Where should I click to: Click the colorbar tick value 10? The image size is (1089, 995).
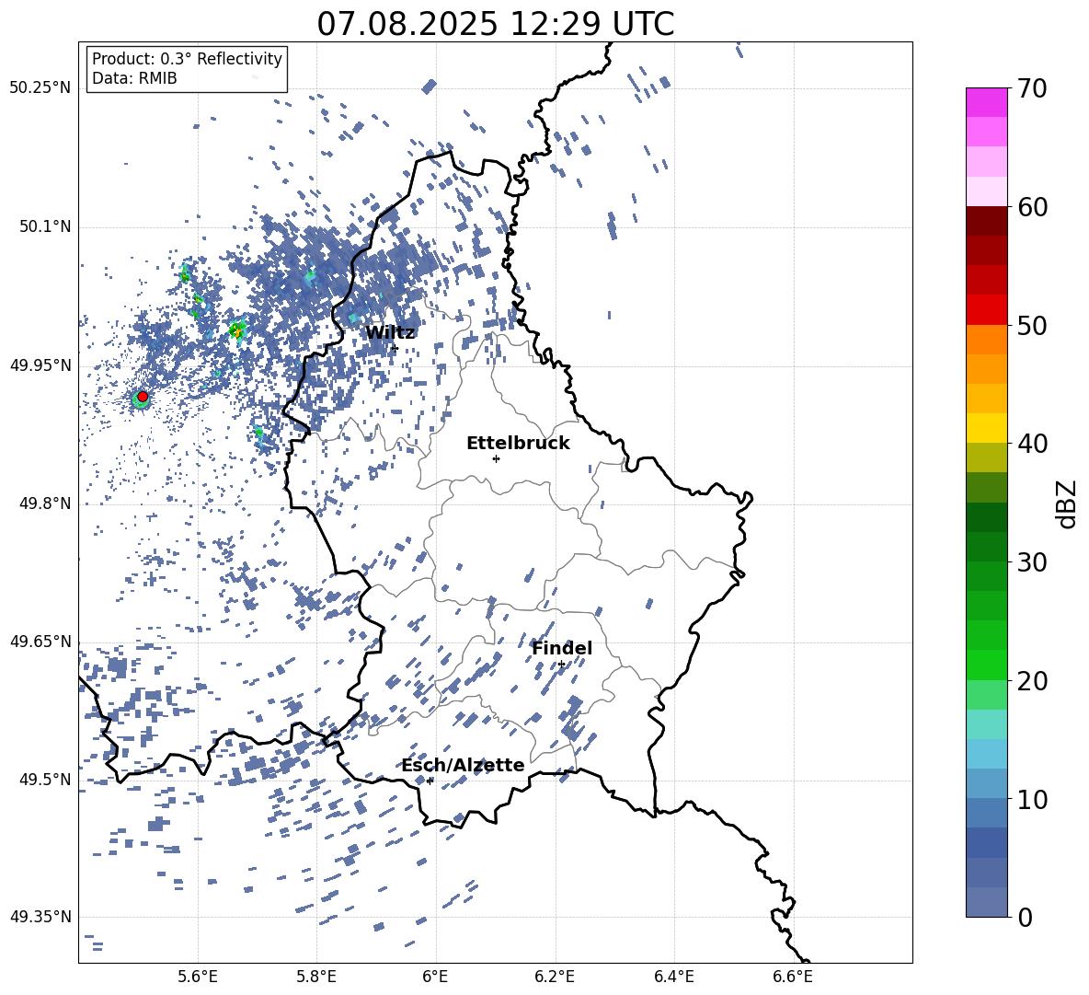tap(1033, 799)
